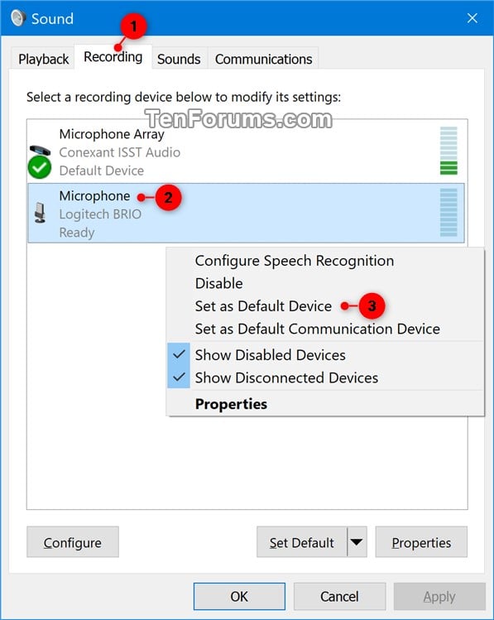Click the Configure button

click(73, 541)
